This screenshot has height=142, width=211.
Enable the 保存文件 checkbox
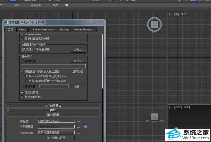tap(22, 61)
